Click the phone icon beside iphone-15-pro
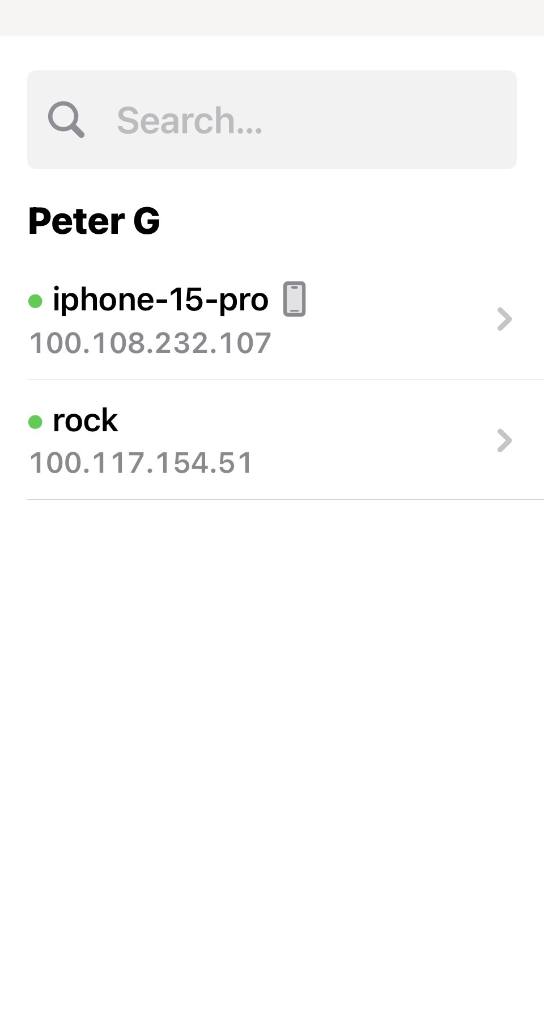Viewport: 544px width, 1018px height. [295, 299]
